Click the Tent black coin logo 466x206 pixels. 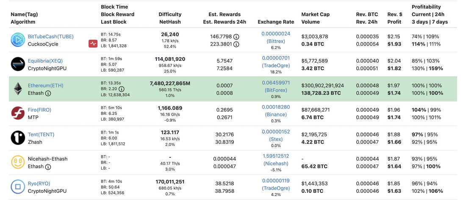click(18, 138)
